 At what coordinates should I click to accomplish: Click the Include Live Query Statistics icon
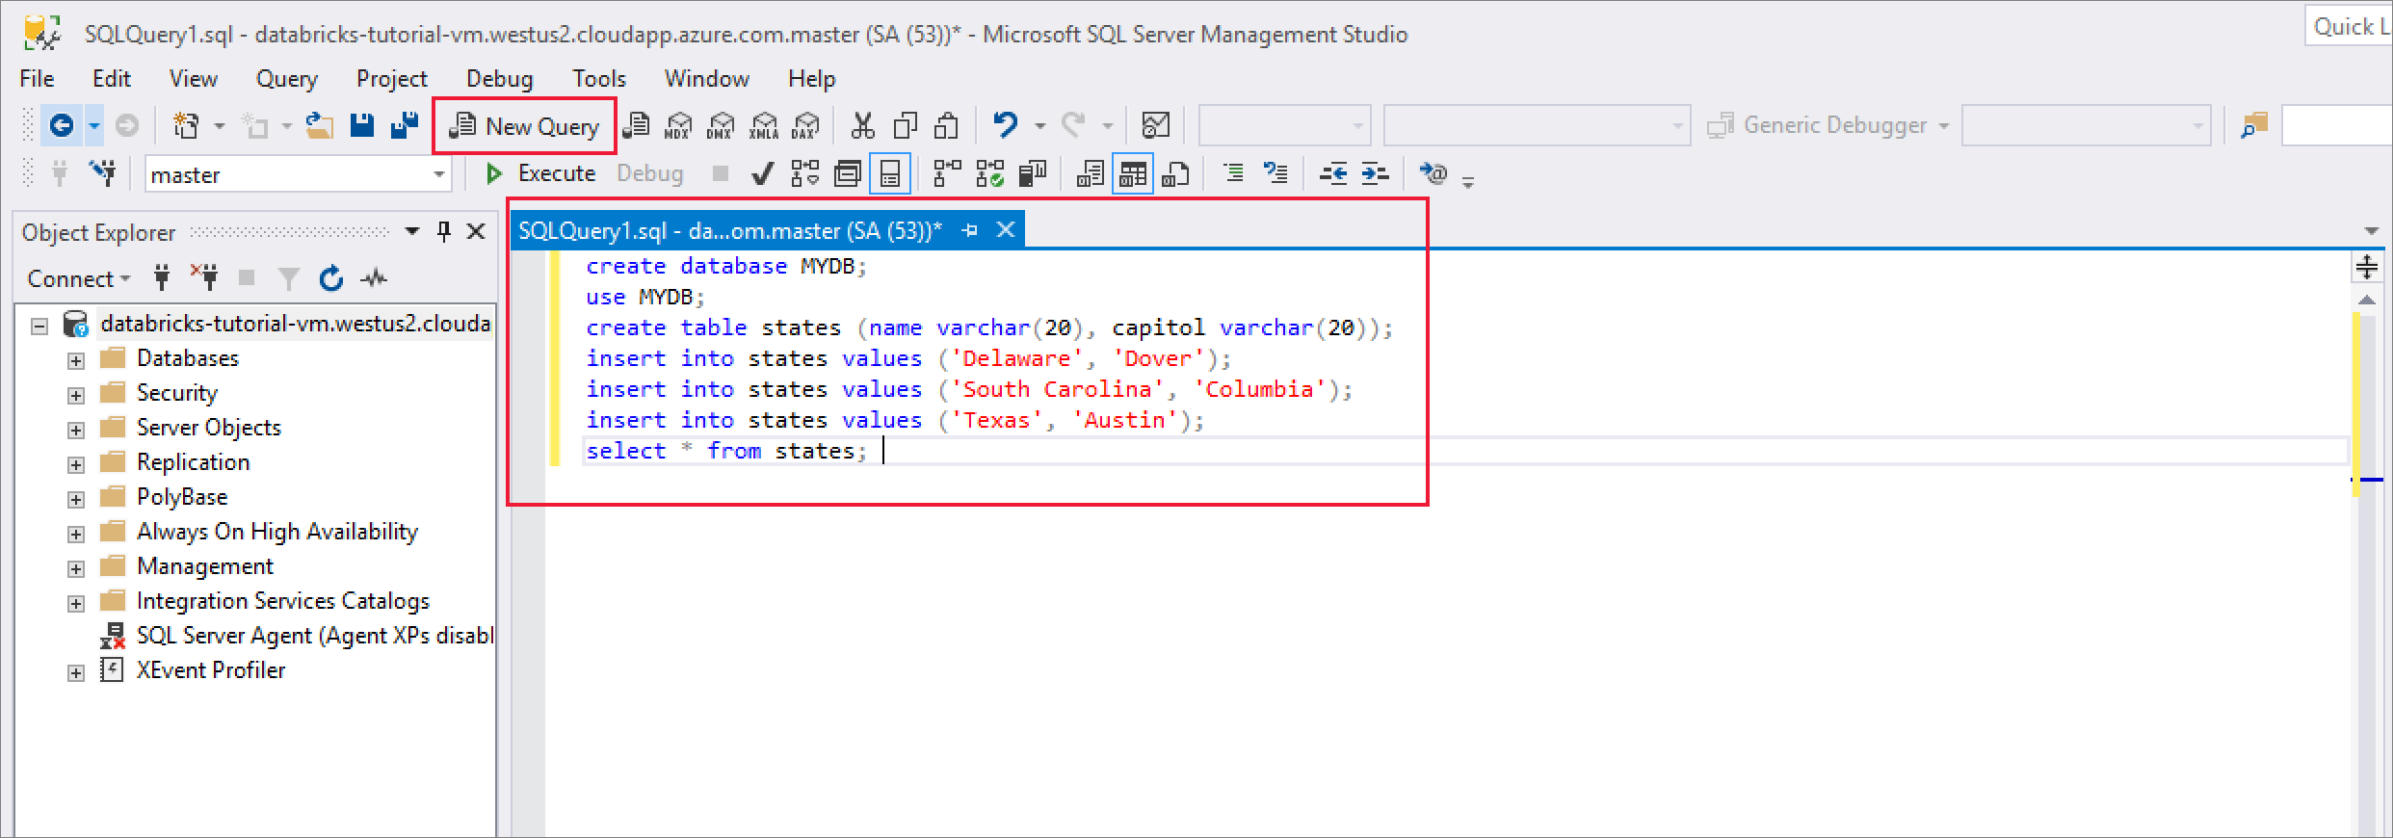[989, 173]
